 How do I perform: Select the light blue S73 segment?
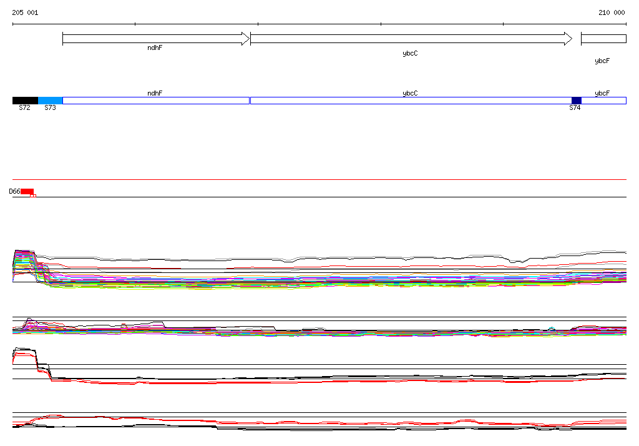[51, 101]
